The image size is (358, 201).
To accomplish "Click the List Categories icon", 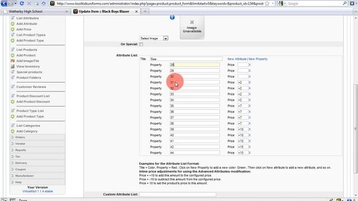I will tap(12, 126).
